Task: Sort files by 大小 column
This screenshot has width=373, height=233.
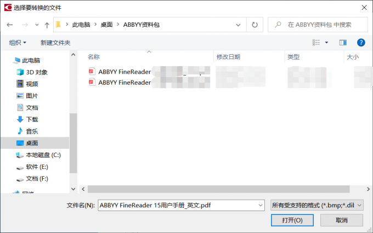Action: click(353, 57)
